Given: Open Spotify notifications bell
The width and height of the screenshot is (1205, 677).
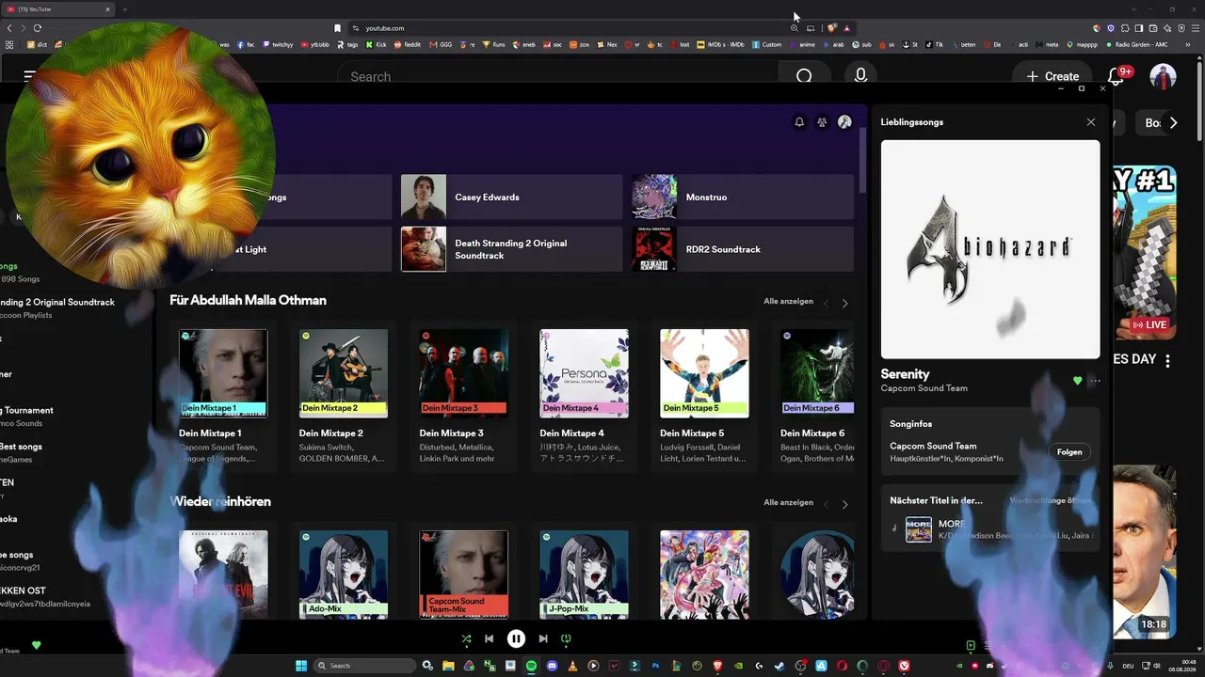Looking at the screenshot, I should pos(799,122).
